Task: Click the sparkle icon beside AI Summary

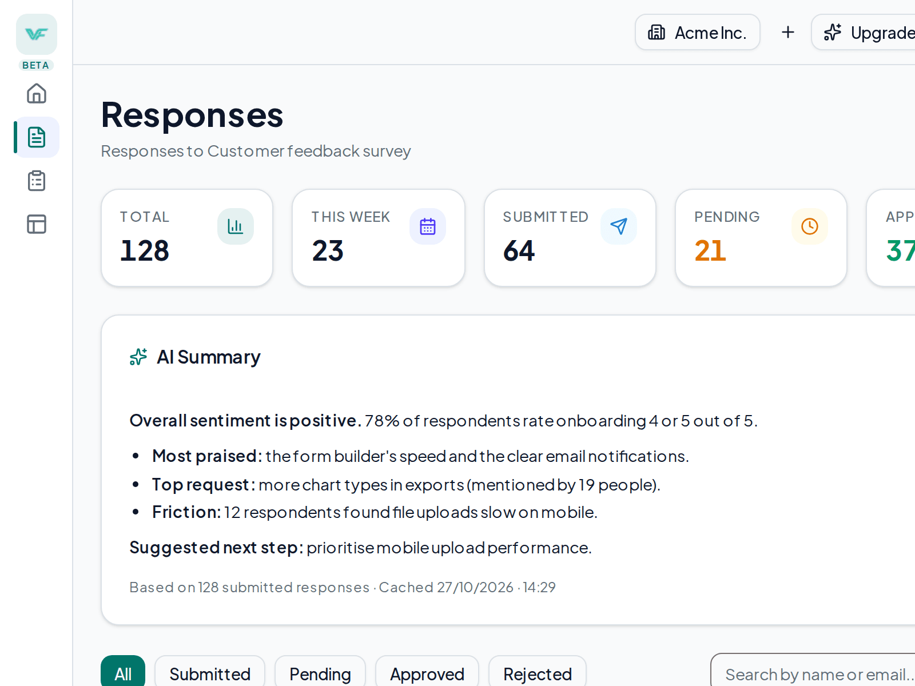Action: [x=138, y=357]
